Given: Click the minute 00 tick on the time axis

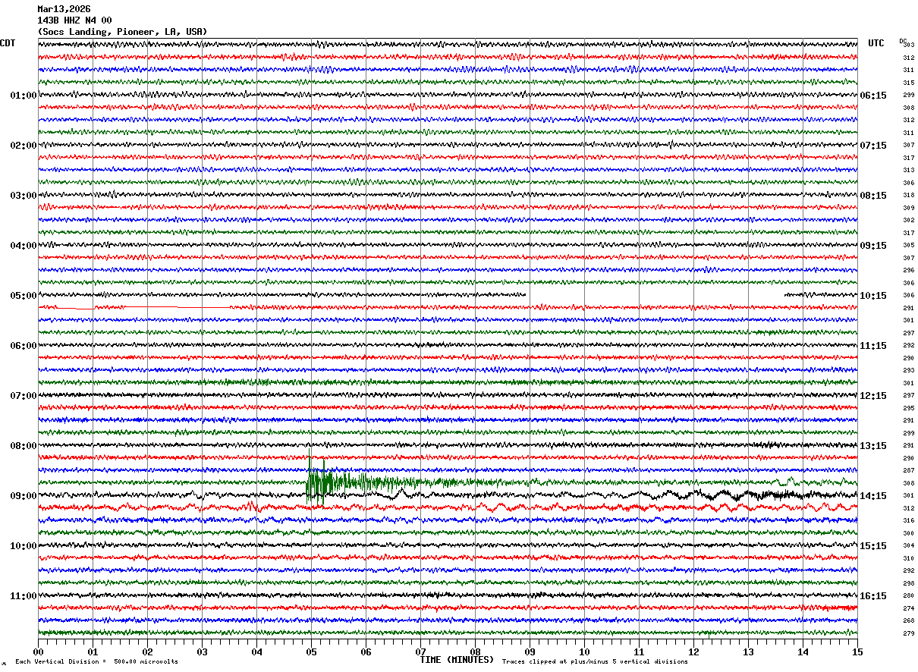Looking at the screenshot, I should pyautogui.click(x=39, y=652).
